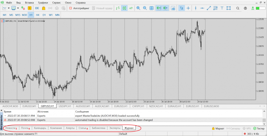Switch to the USDJPY,H1 chart tab
The height and width of the screenshot is (136, 267).
65,106
